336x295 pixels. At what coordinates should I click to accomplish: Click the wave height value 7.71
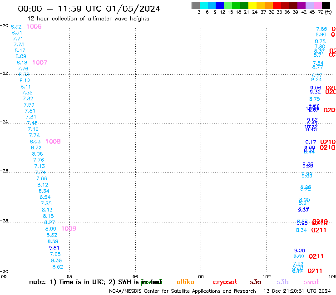click(x=18, y=39)
